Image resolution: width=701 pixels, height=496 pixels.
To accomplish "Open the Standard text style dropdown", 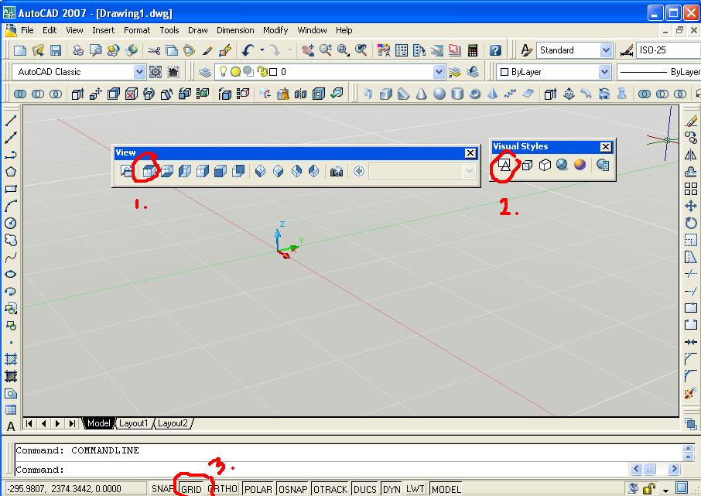I will click(x=606, y=50).
